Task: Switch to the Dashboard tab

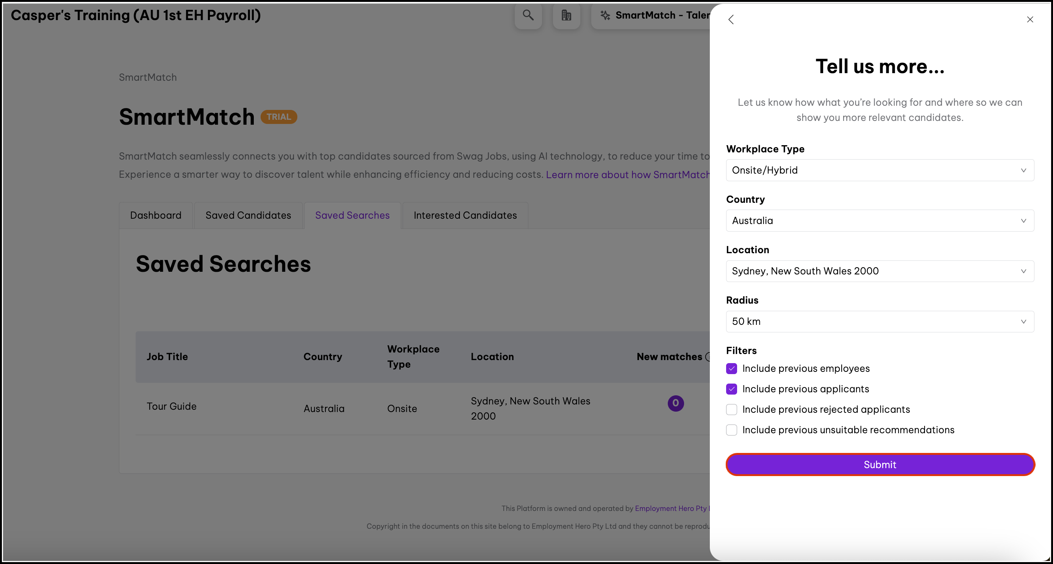Action: [156, 216]
